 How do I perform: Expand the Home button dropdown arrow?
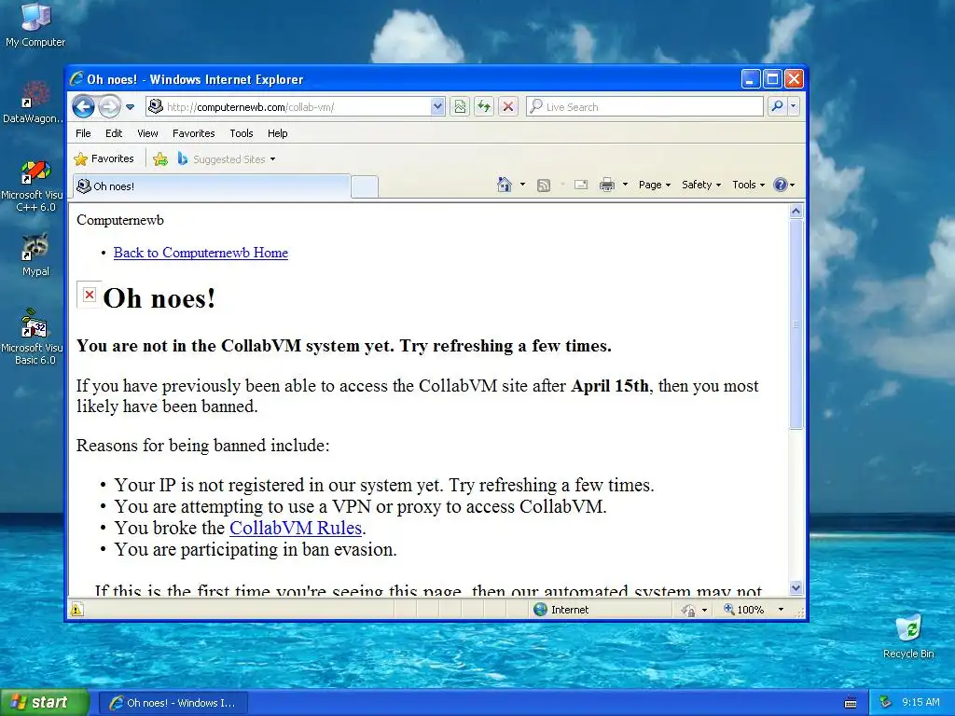pos(522,185)
